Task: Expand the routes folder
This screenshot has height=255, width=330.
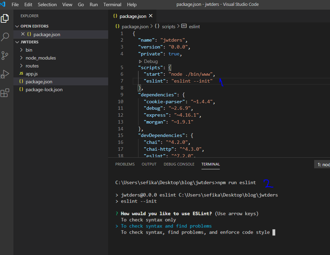Action: tap(21, 66)
